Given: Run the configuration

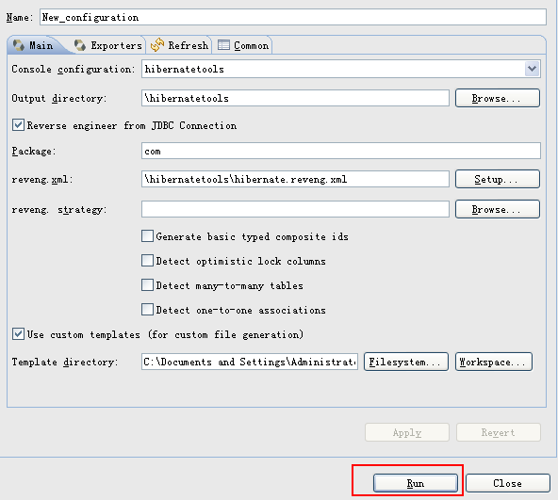Looking at the screenshot, I should point(416,483).
